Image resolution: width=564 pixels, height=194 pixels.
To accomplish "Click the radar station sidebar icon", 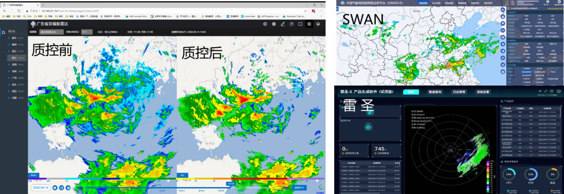I will pyautogui.click(x=3, y=32).
